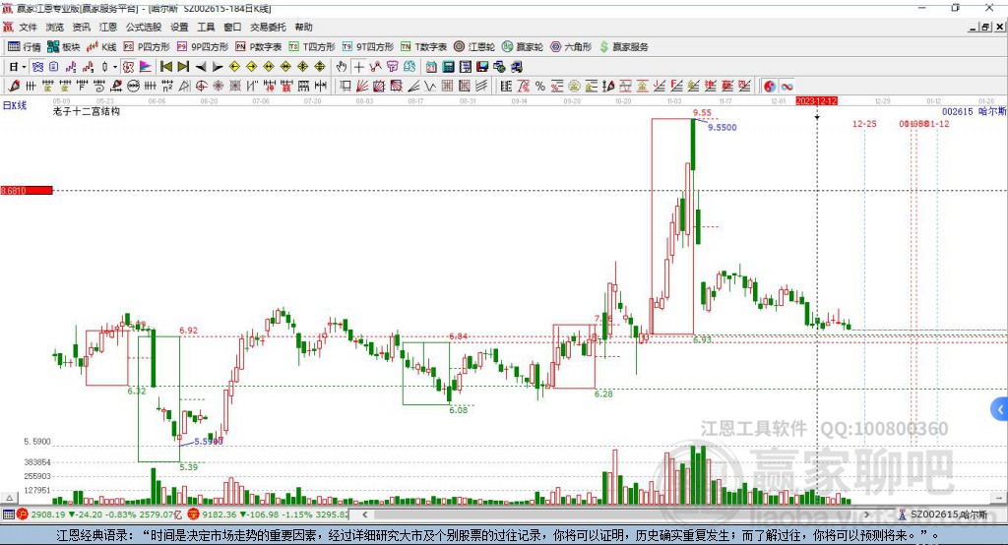Open the 设置 menu
The image size is (1008, 545).
pos(179,27)
